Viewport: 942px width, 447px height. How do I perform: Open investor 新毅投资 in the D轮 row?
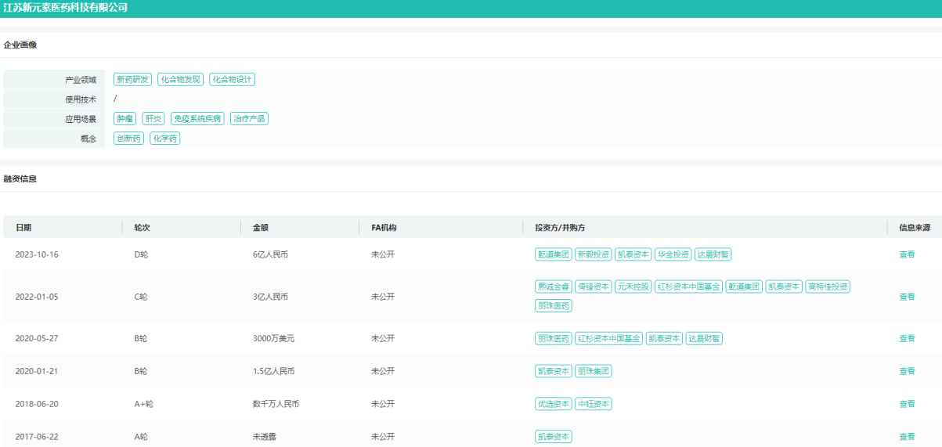coord(593,254)
